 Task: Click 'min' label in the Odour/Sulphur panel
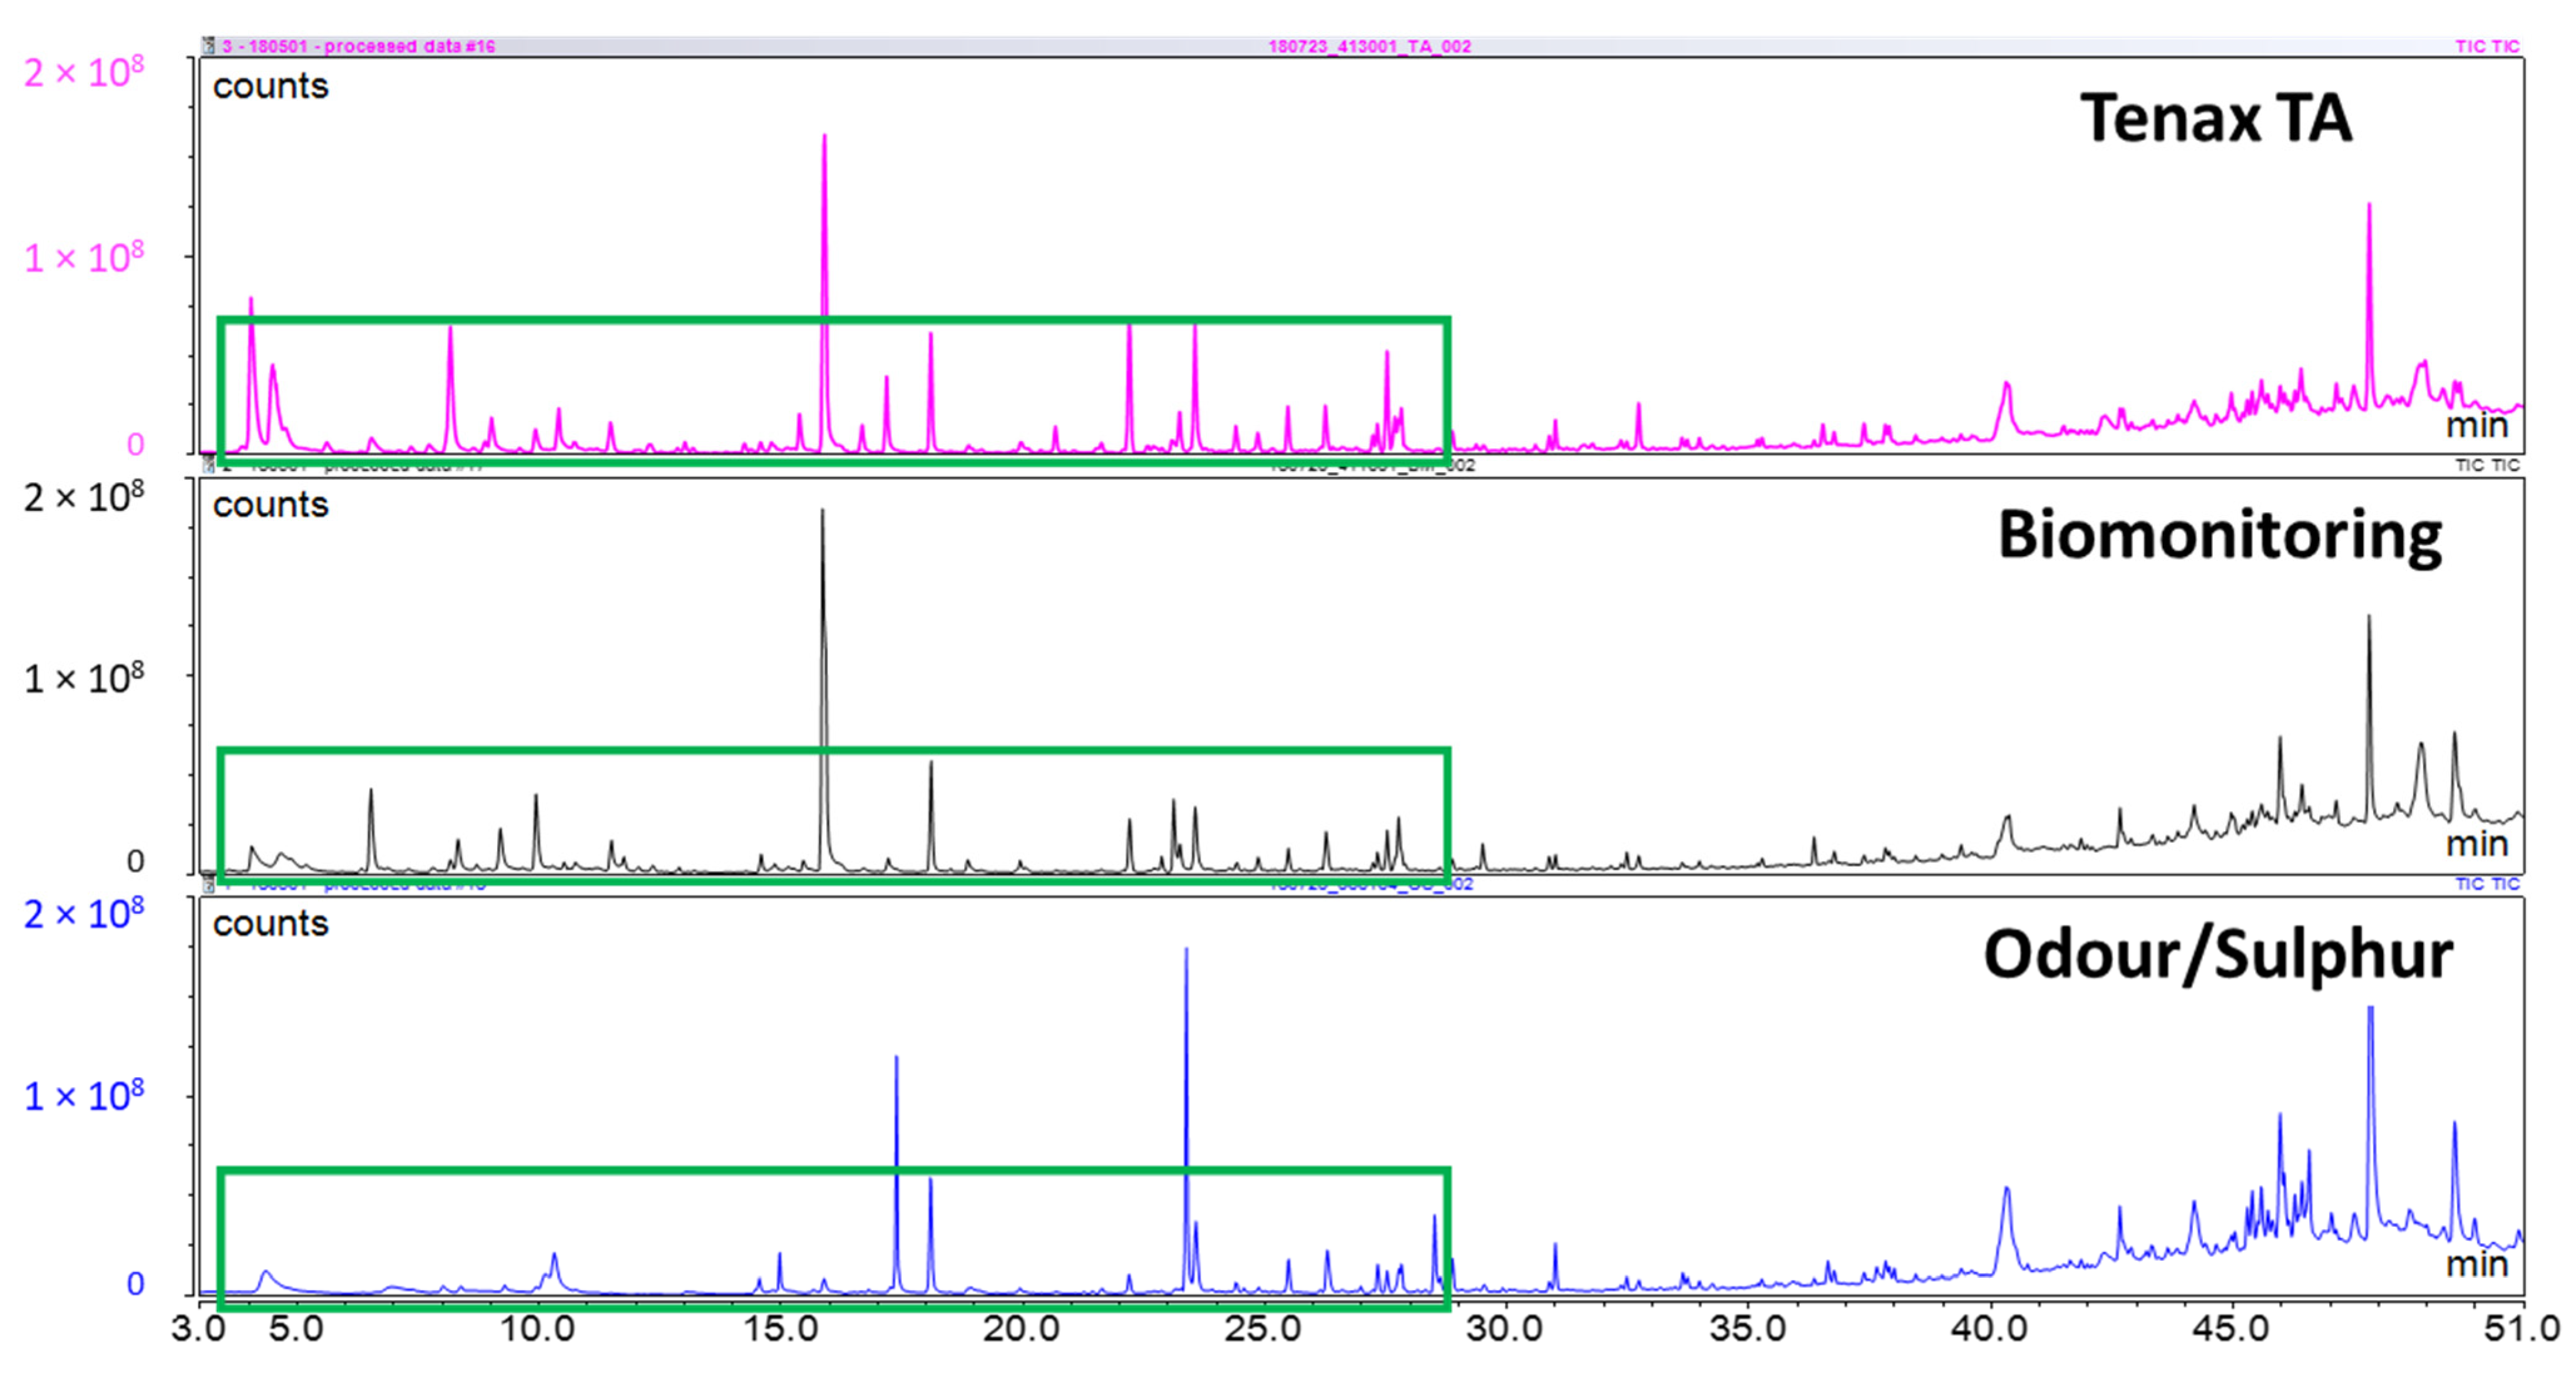(x=2477, y=1264)
